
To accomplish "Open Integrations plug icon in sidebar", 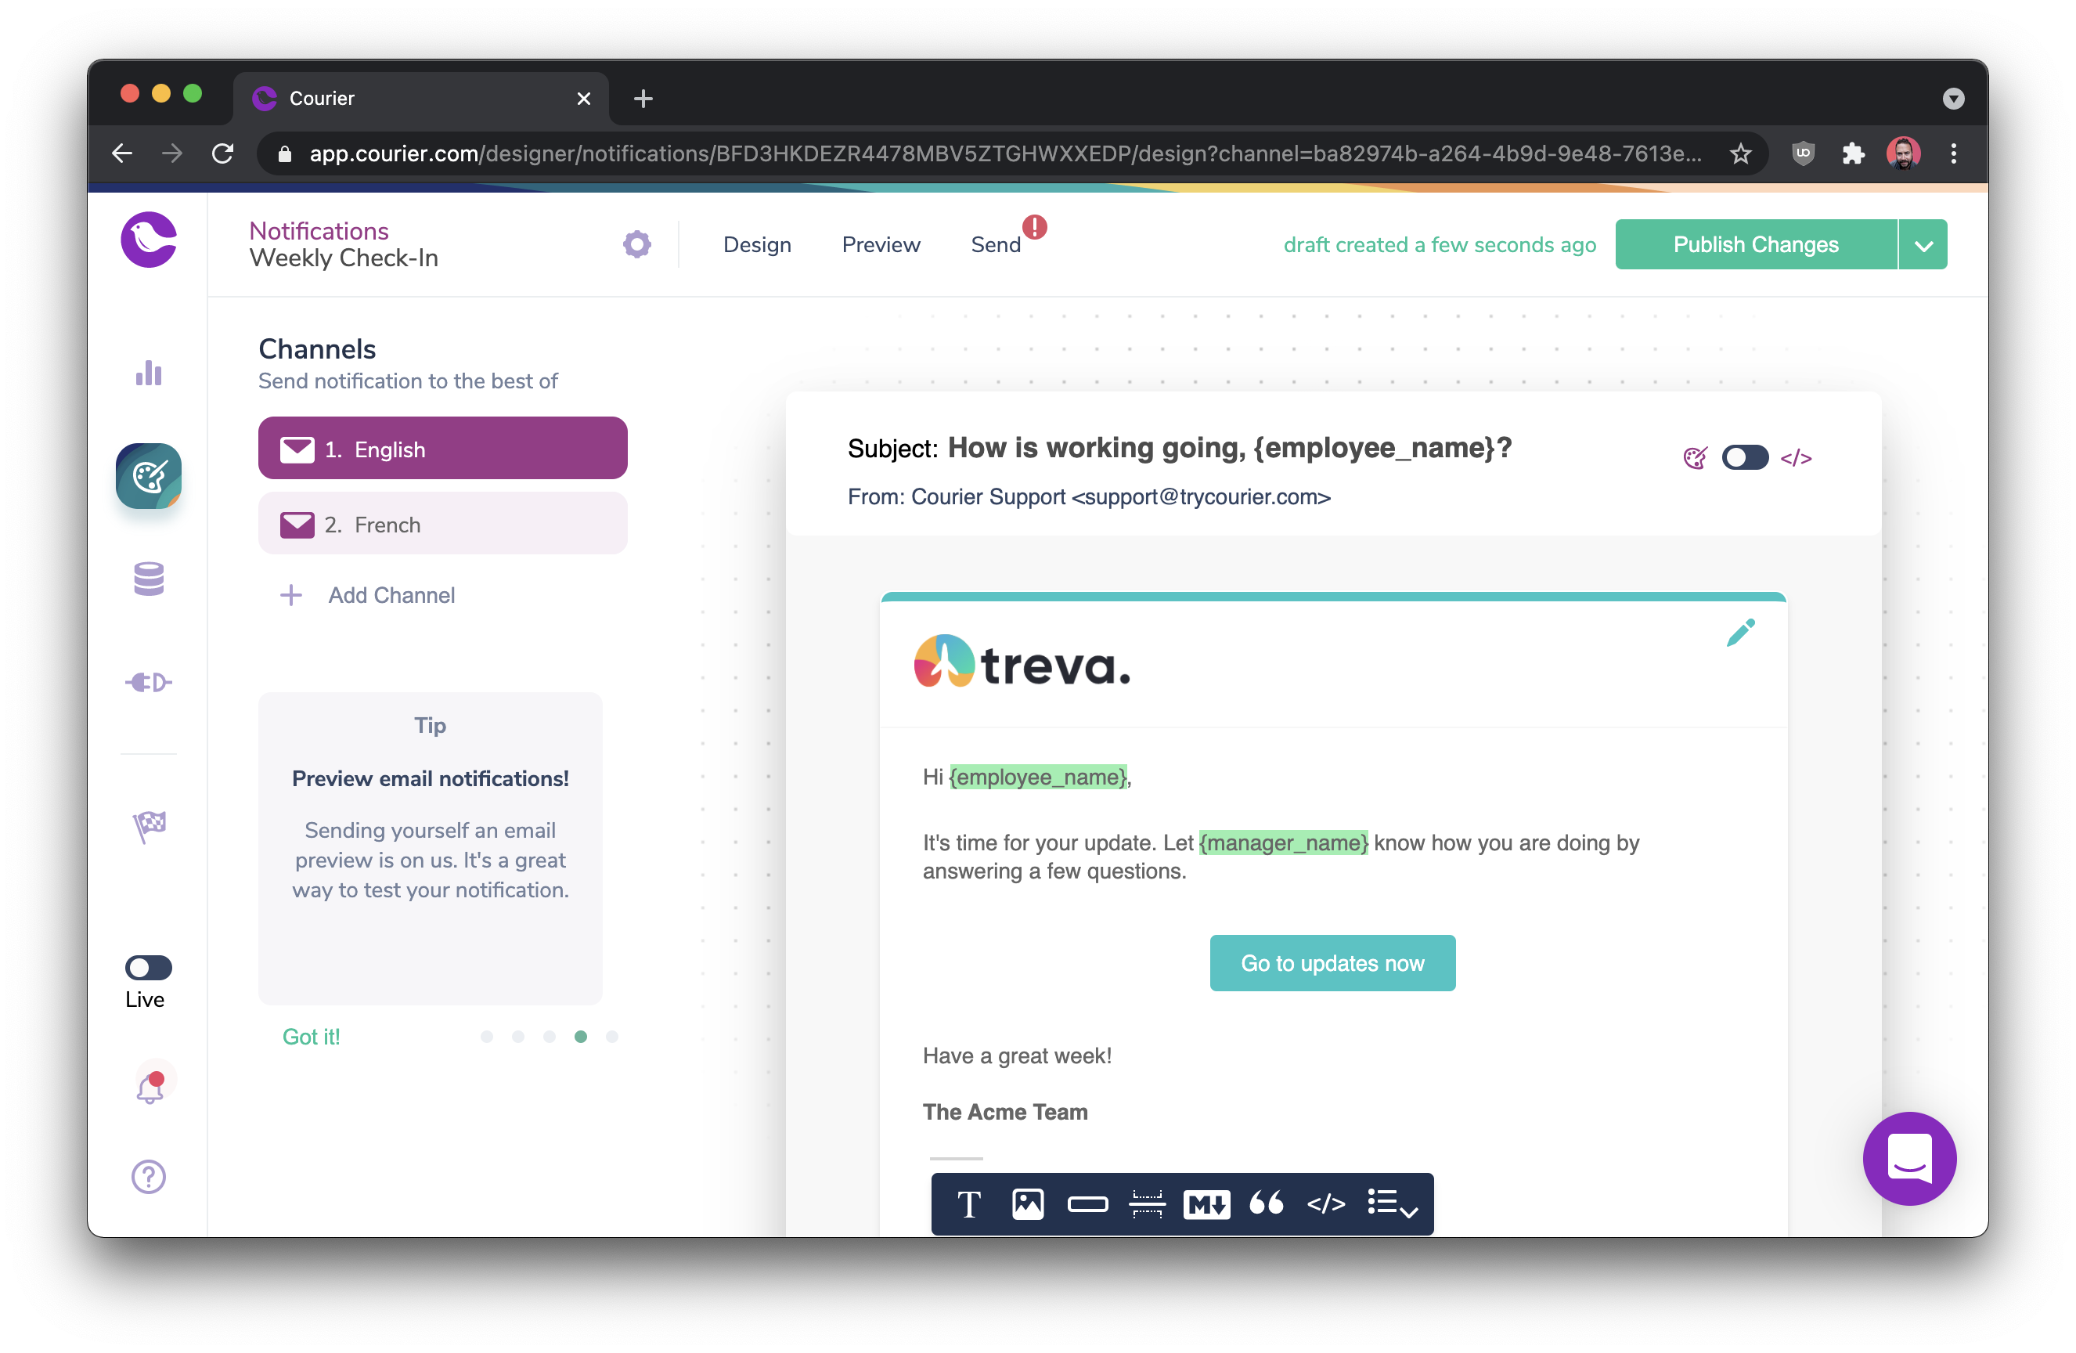I will tap(150, 682).
